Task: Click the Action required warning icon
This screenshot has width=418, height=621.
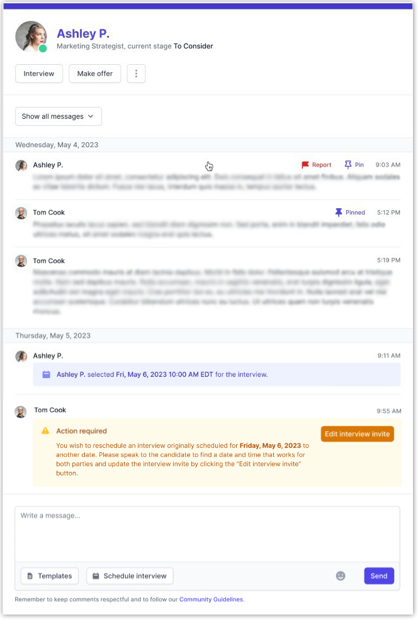Action: 45,431
